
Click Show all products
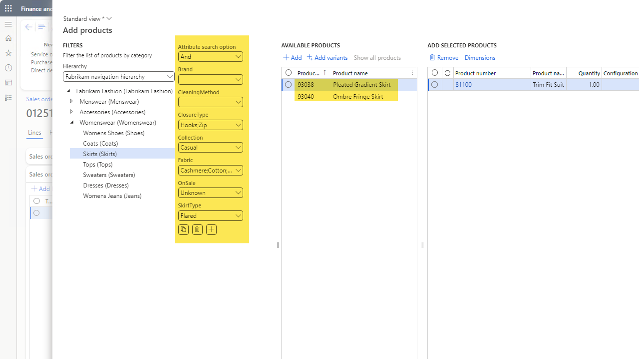pyautogui.click(x=377, y=58)
